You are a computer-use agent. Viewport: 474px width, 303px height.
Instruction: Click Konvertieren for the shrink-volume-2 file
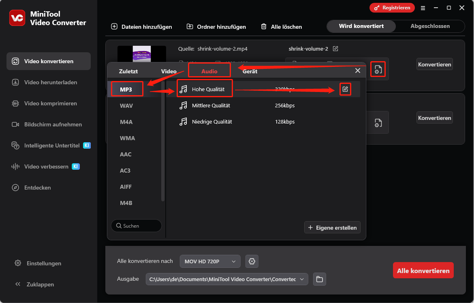(x=434, y=64)
